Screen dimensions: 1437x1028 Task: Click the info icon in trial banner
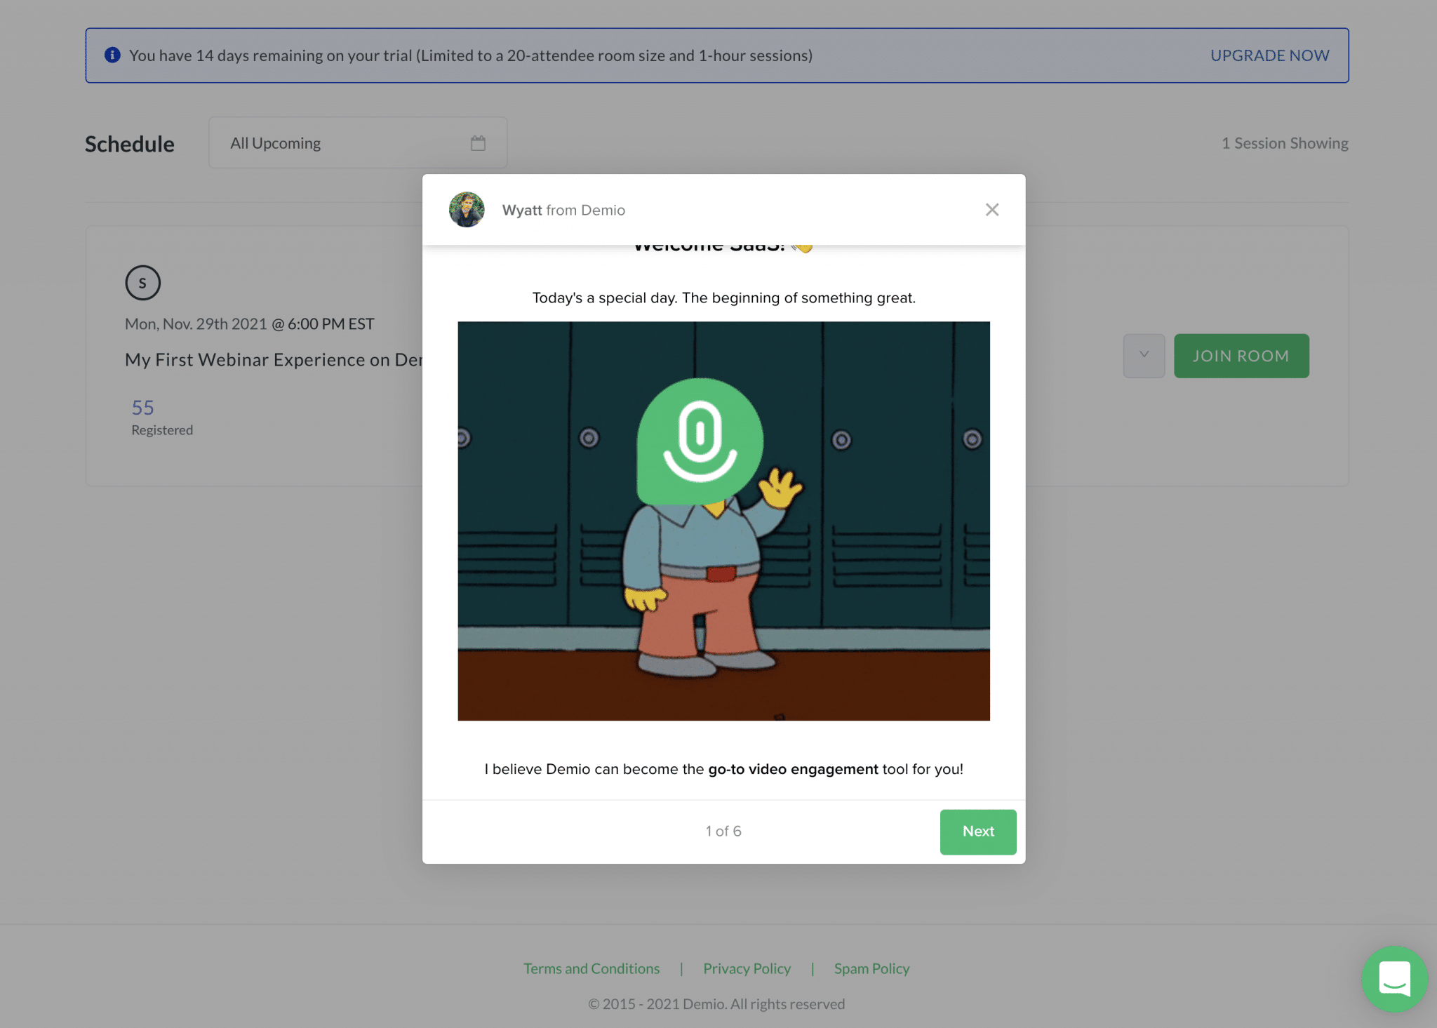click(x=112, y=55)
